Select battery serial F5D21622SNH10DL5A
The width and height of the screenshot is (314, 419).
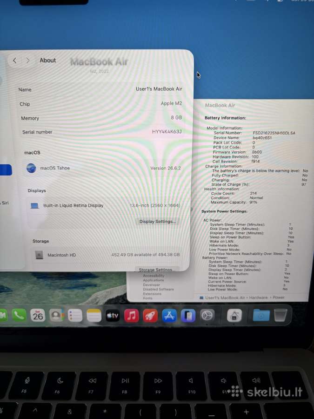tap(274, 133)
